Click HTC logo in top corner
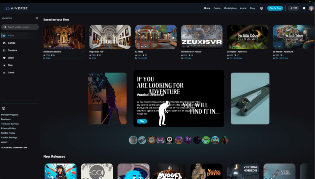 310,1
